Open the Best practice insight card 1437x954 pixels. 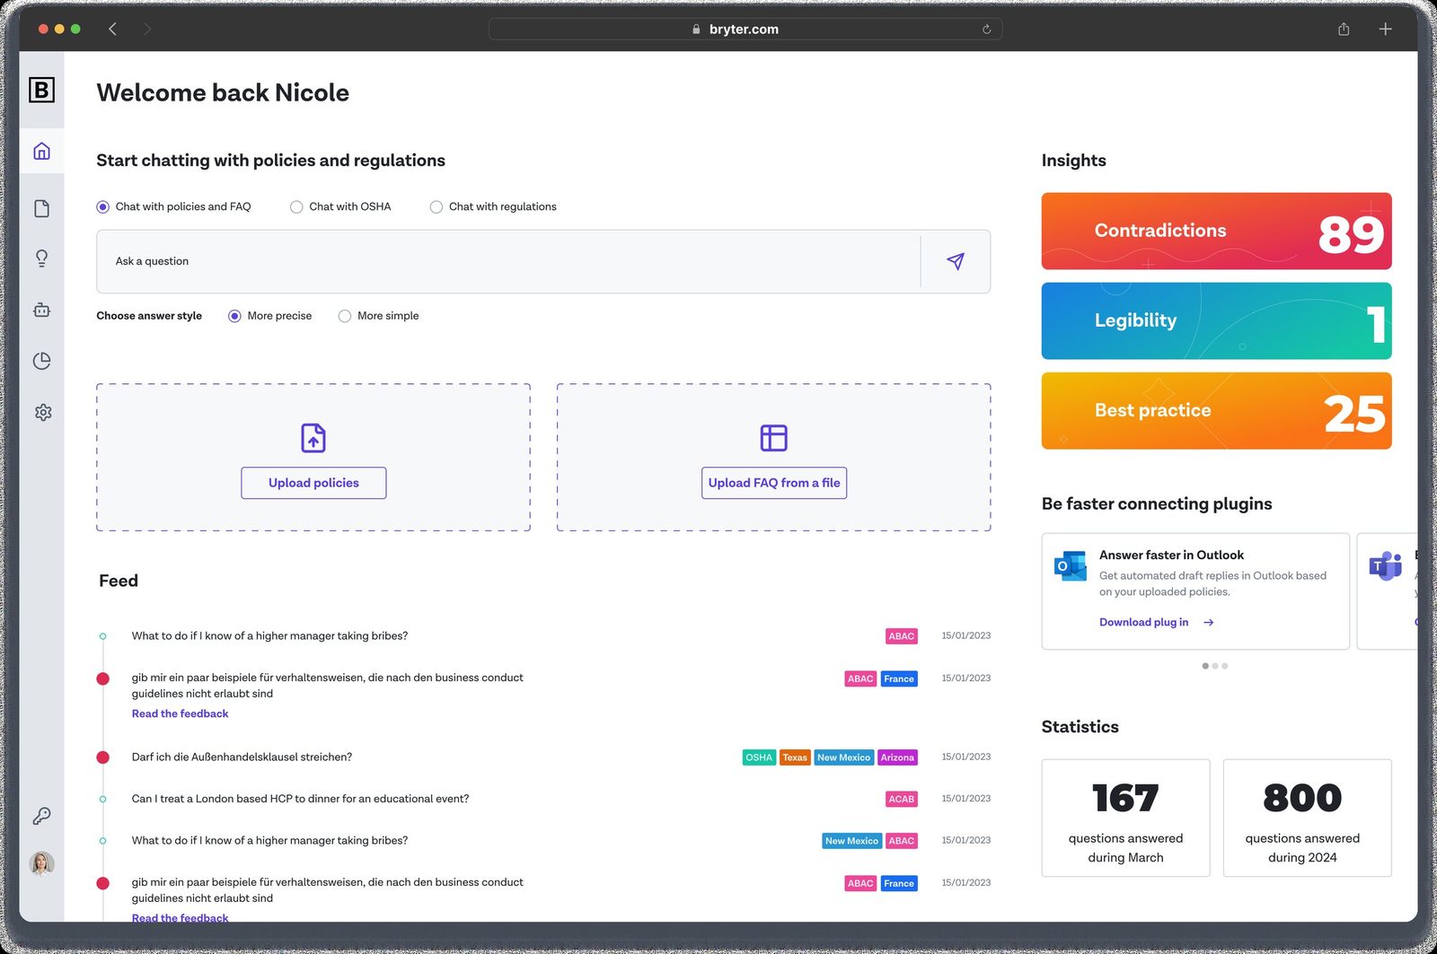point(1216,410)
